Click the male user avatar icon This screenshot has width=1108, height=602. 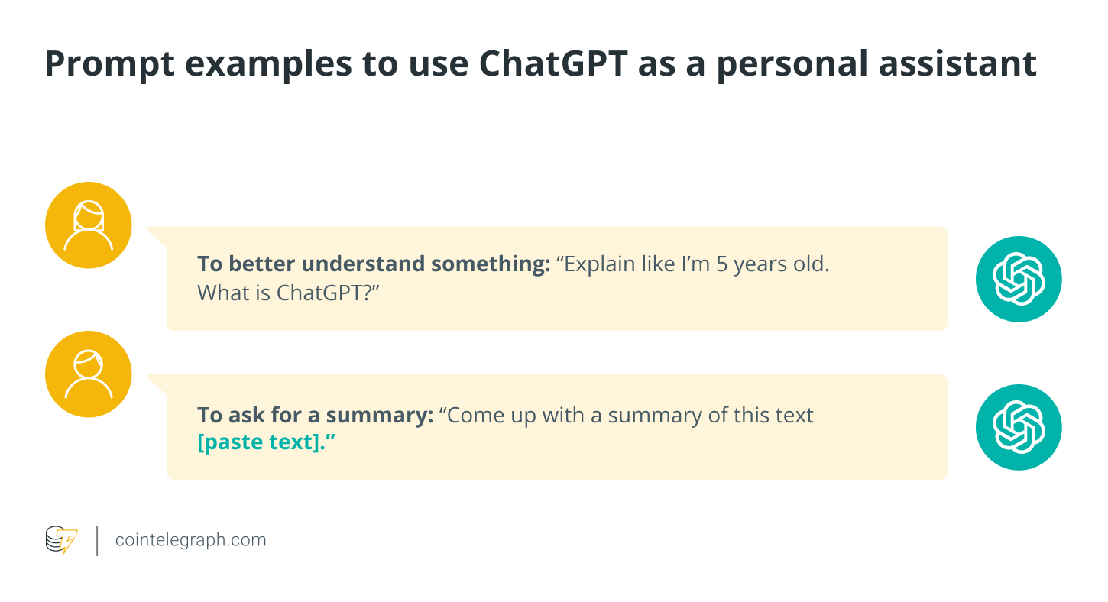pos(89,374)
